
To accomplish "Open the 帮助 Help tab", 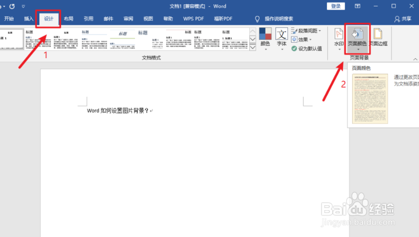I will click(x=168, y=19).
